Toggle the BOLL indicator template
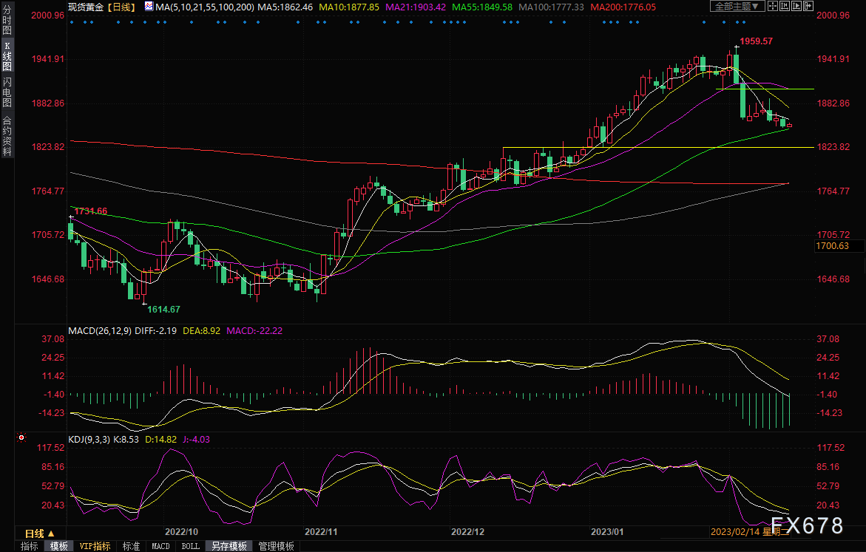This screenshot has width=866, height=552. click(190, 546)
